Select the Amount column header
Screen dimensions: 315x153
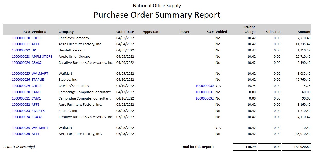[304, 32]
